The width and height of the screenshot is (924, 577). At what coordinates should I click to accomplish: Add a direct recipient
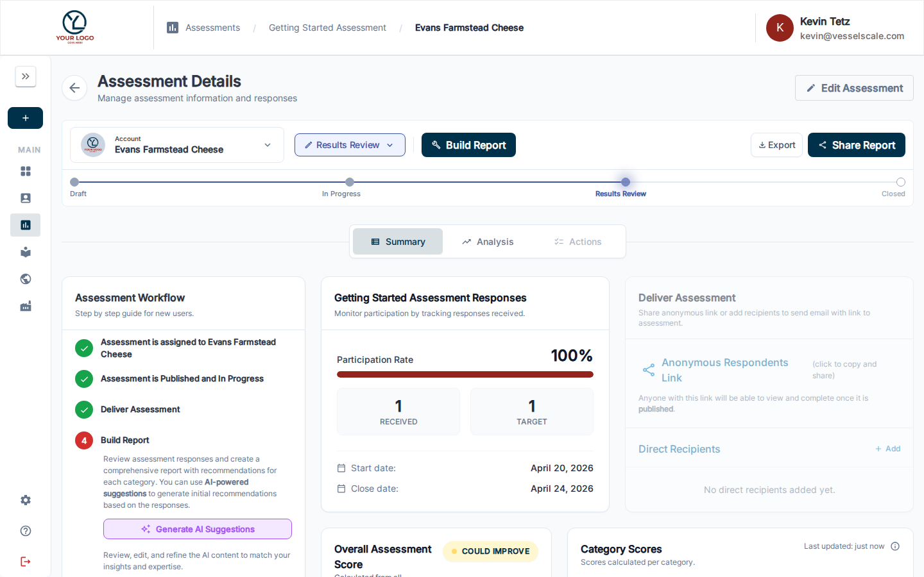coord(888,449)
